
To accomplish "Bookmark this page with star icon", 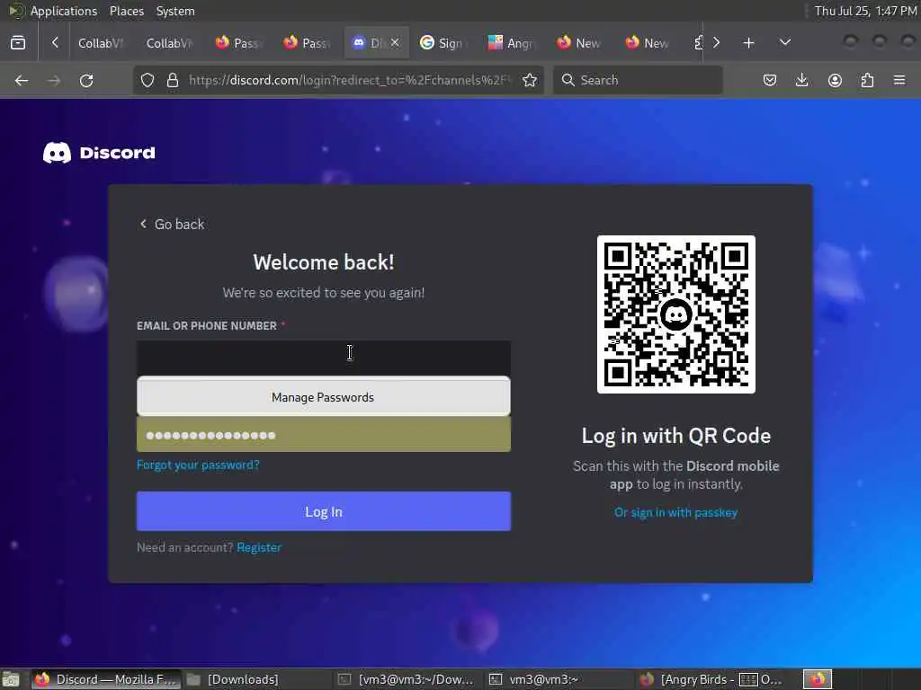I will pyautogui.click(x=529, y=80).
